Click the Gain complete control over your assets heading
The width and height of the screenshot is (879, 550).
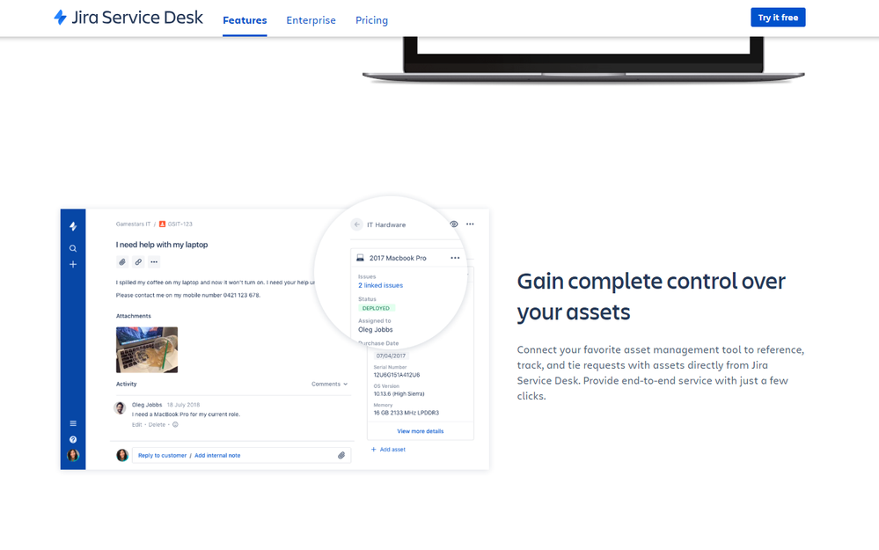click(651, 297)
